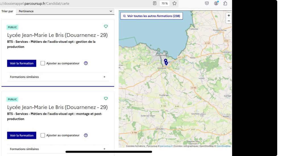Zoom out on the map
Image resolution: width=284 pixels, height=156 pixels.
[x=229, y=21]
